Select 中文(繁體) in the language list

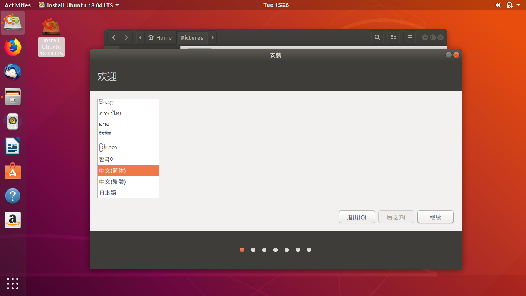pyautogui.click(x=128, y=182)
